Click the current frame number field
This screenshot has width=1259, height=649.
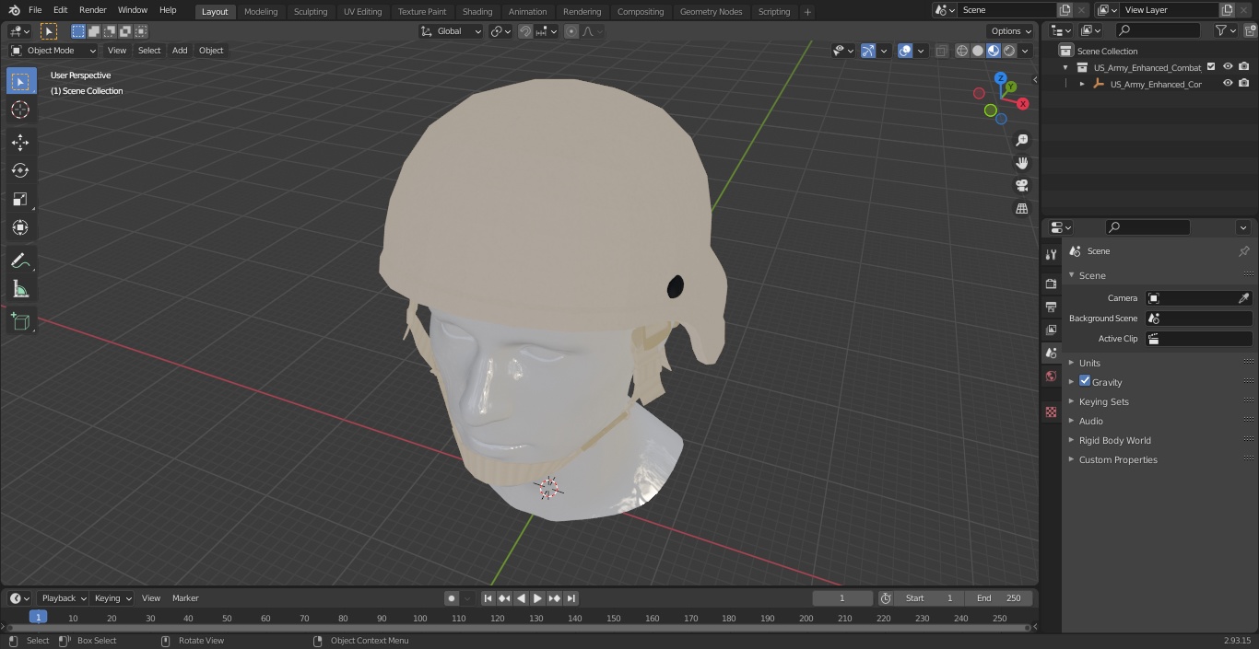pyautogui.click(x=842, y=598)
